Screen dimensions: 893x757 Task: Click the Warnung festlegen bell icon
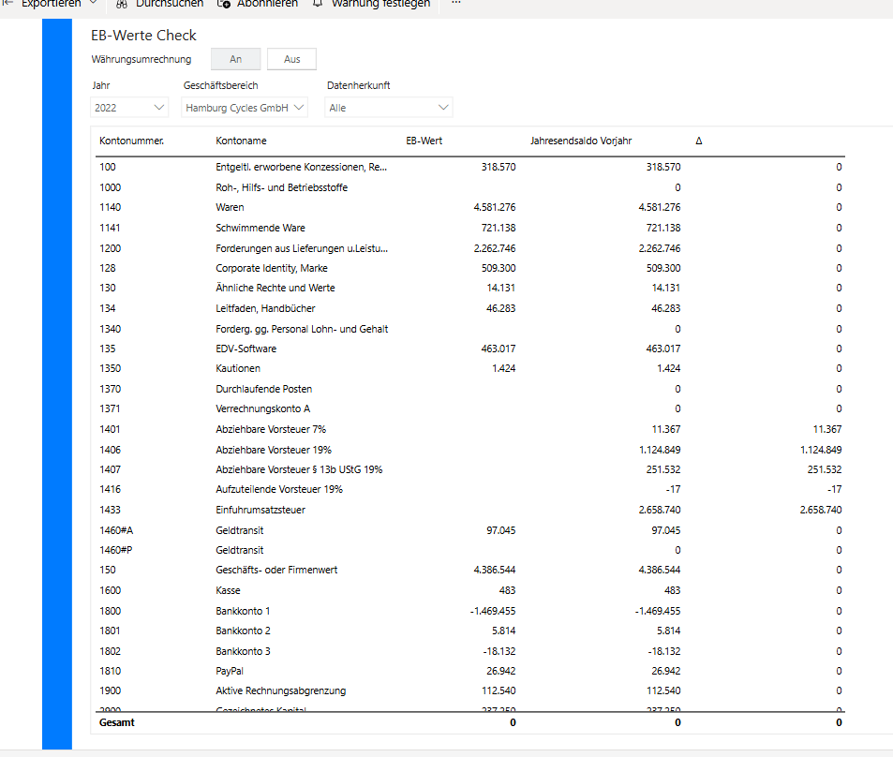[x=318, y=4]
